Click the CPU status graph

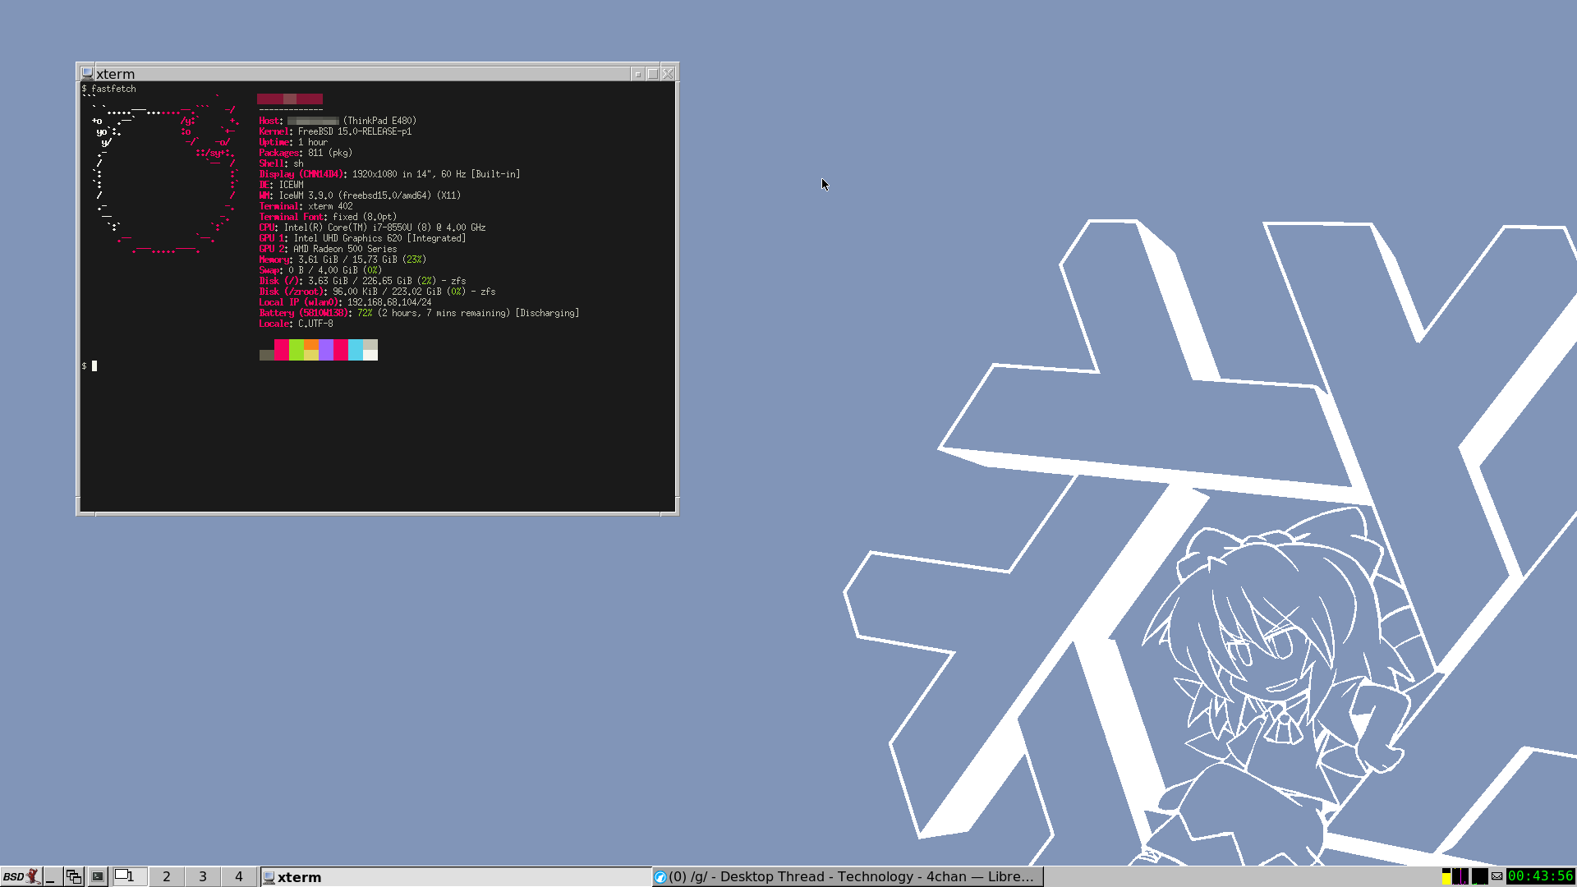pos(1480,876)
